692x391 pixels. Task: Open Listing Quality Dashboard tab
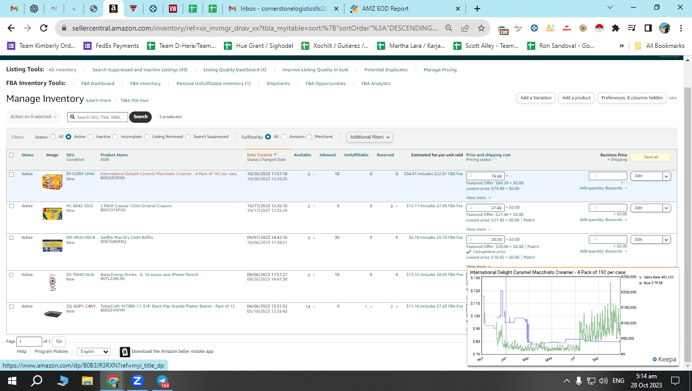[235, 70]
